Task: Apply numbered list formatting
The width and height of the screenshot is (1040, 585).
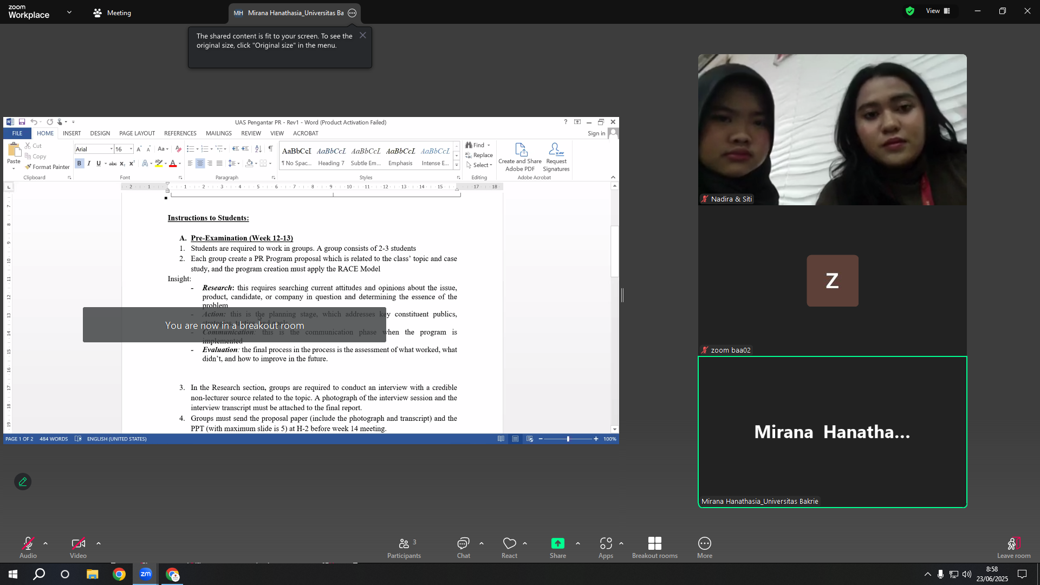Action: coord(205,148)
